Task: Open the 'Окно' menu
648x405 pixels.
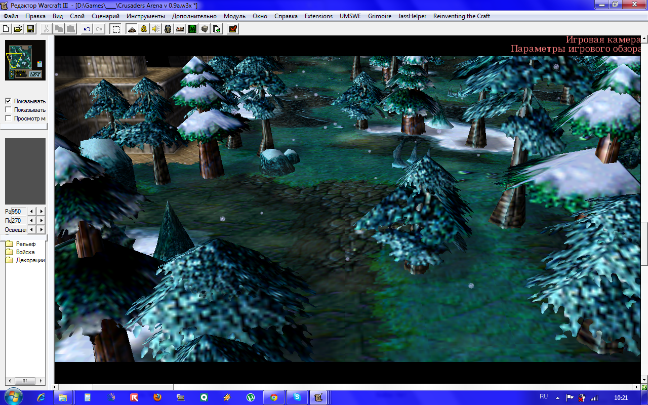Action: [260, 16]
